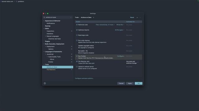
Task: Collapse the Deployment tree node
Action: [46, 47]
